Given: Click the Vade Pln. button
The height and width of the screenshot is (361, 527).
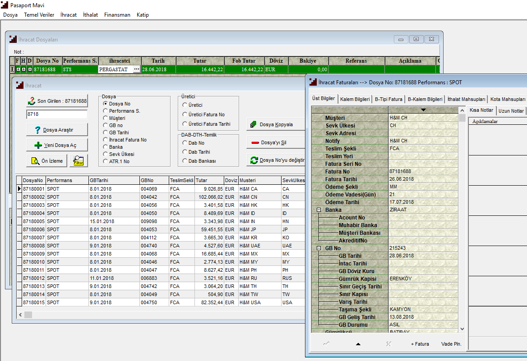Looking at the screenshot, I should point(451,344).
